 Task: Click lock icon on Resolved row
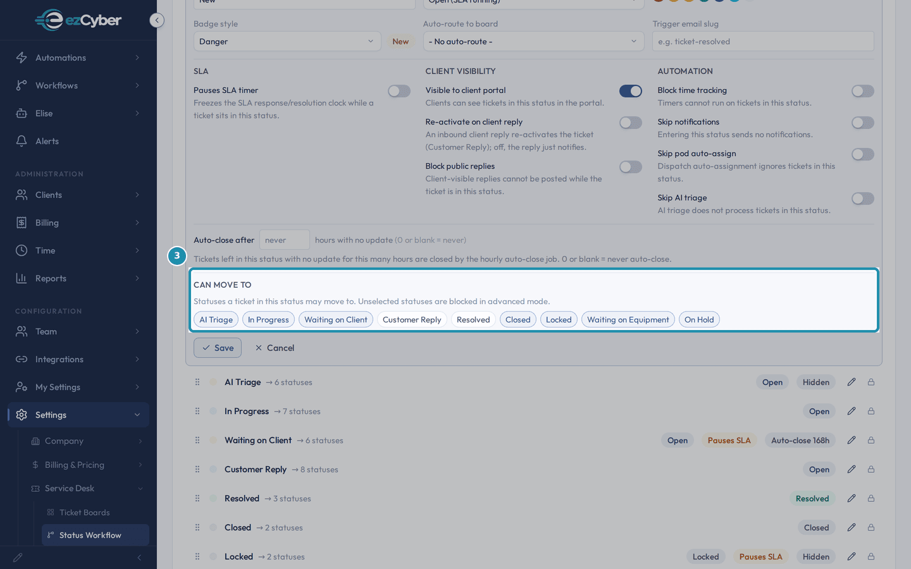871,498
